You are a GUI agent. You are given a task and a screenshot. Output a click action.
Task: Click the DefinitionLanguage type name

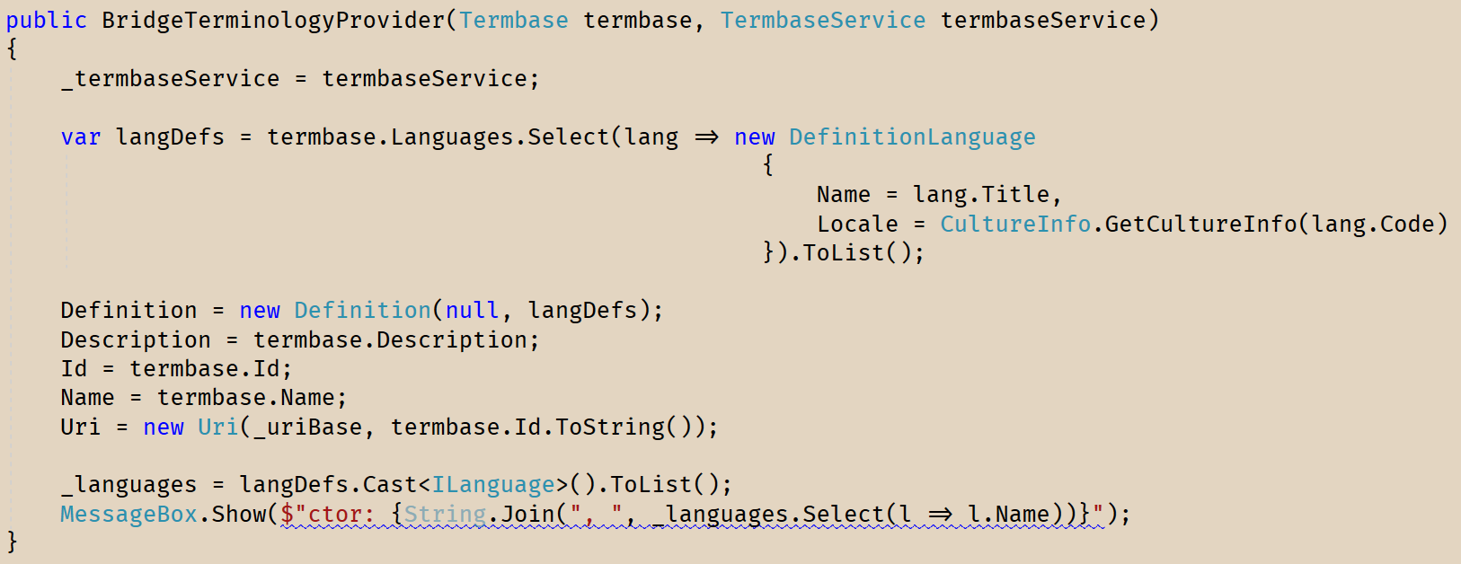911,137
